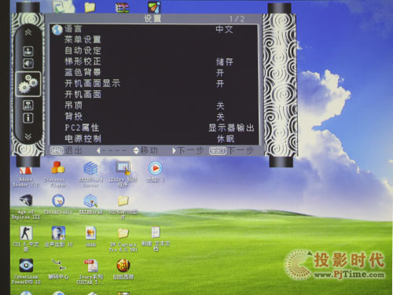This screenshot has height=295, width=393.
Task: Select 语言 menu row
Action: click(154, 29)
